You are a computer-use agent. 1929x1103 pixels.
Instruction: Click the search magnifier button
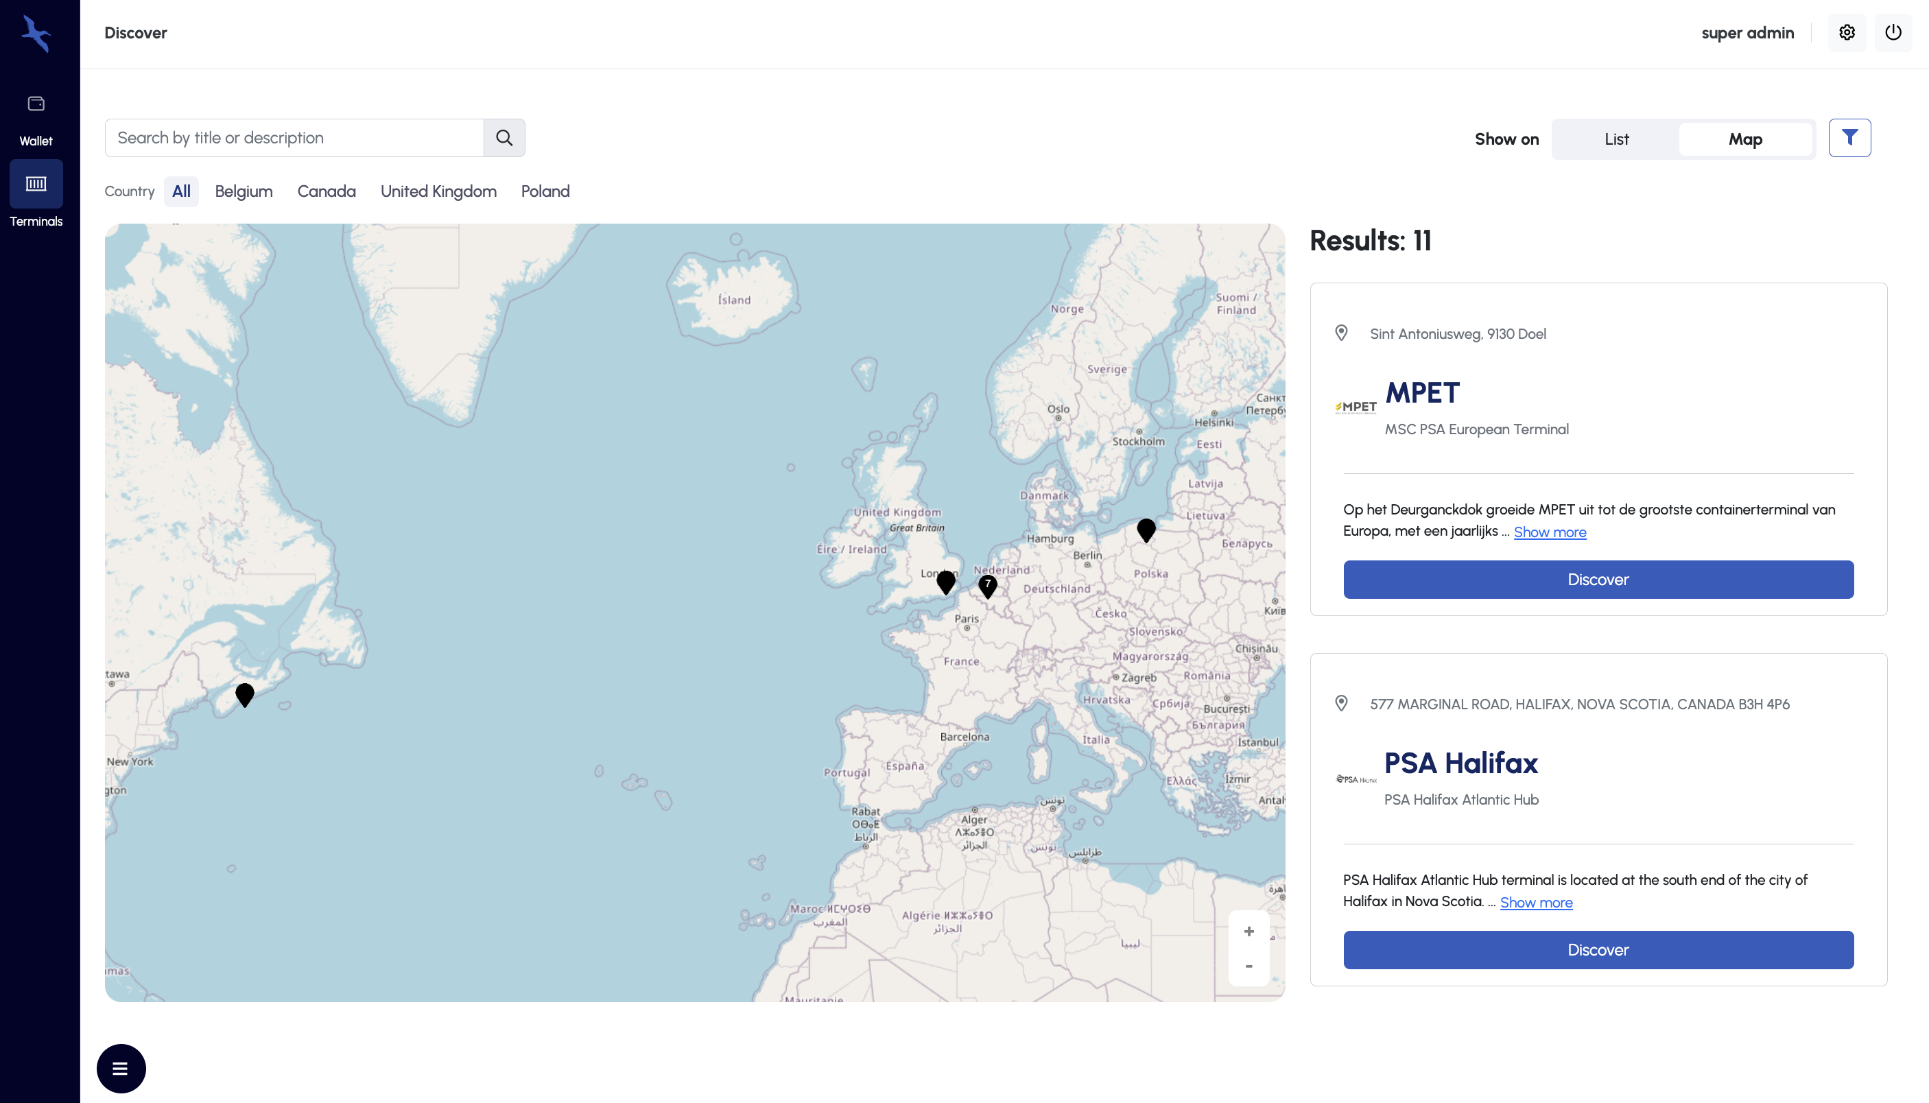pyautogui.click(x=504, y=138)
